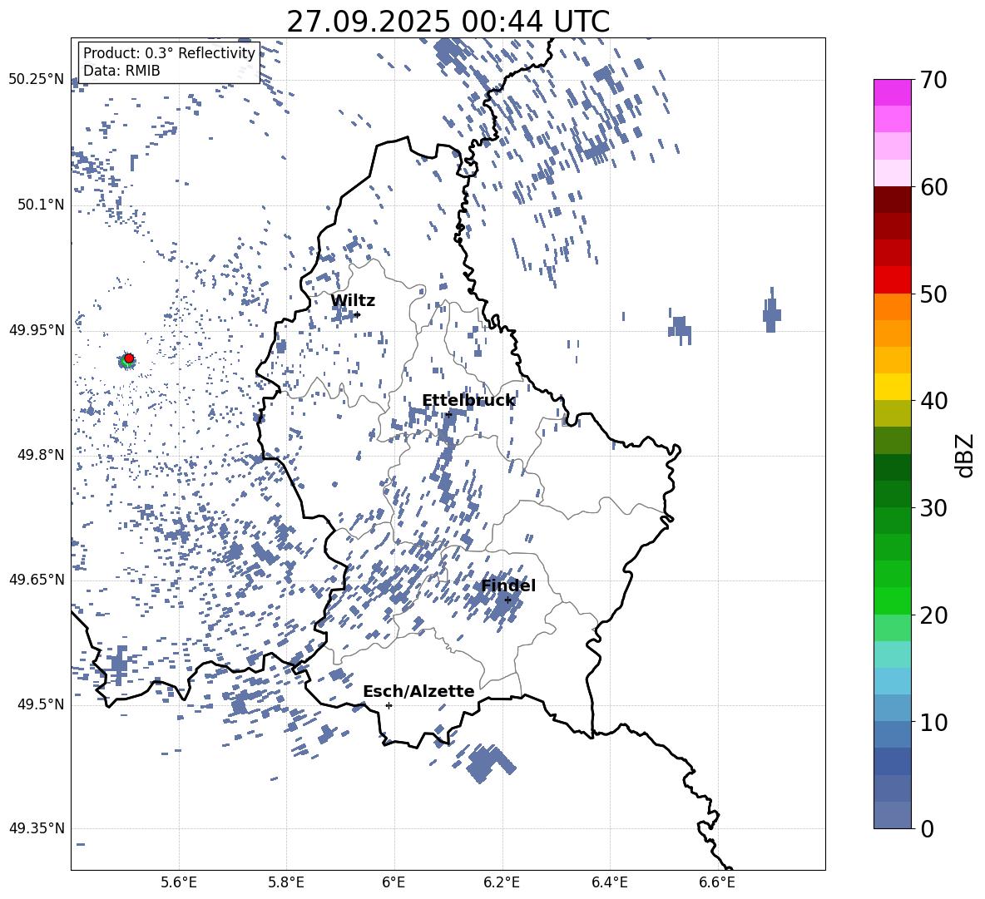The height and width of the screenshot is (899, 985).
Task: Pick the yellow colorbar segment above 40
Action: pos(893,387)
